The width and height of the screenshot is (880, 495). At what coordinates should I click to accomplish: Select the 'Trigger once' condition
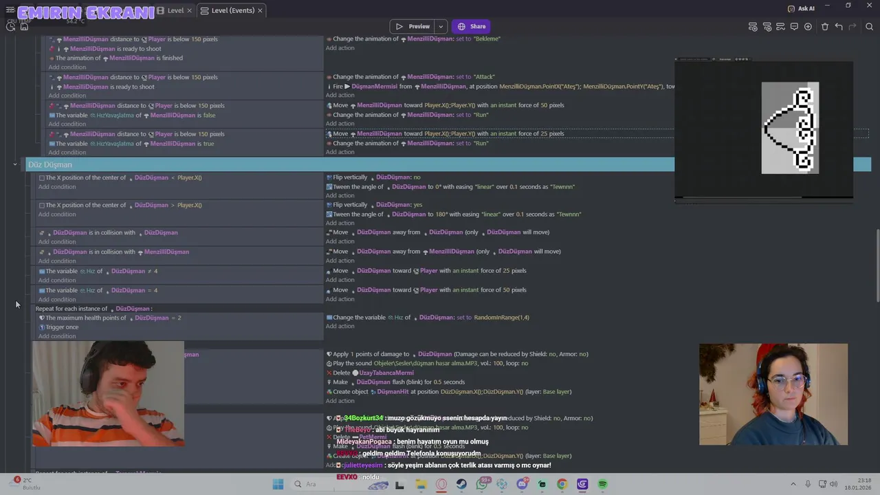pyautogui.click(x=58, y=327)
